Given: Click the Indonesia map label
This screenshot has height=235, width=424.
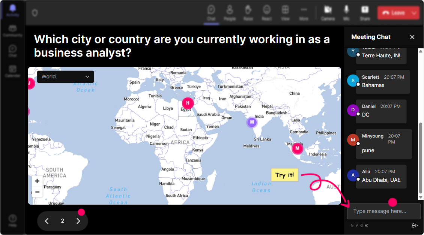Looking at the screenshot, I should coord(318,154).
